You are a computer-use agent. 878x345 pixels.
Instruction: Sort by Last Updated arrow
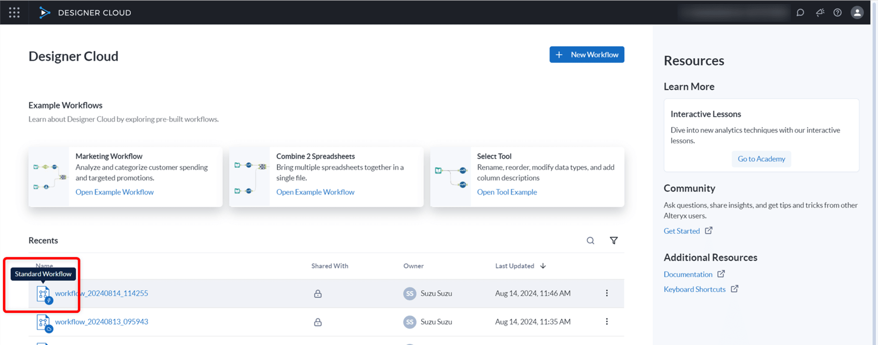543,266
